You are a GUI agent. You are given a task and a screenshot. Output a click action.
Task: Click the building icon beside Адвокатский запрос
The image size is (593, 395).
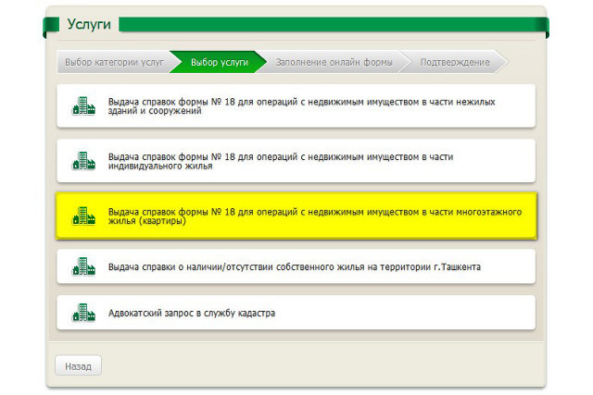click(x=83, y=313)
